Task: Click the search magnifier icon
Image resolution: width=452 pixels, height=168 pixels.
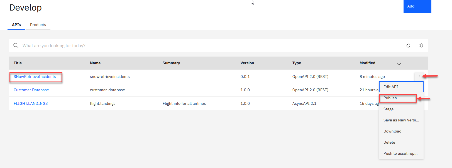Action: click(16, 45)
